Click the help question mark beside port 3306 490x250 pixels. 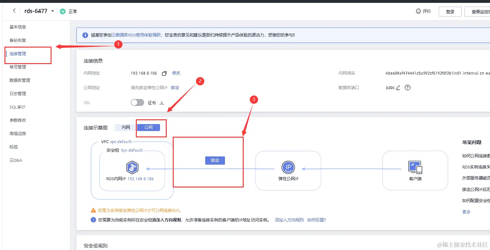(408, 88)
